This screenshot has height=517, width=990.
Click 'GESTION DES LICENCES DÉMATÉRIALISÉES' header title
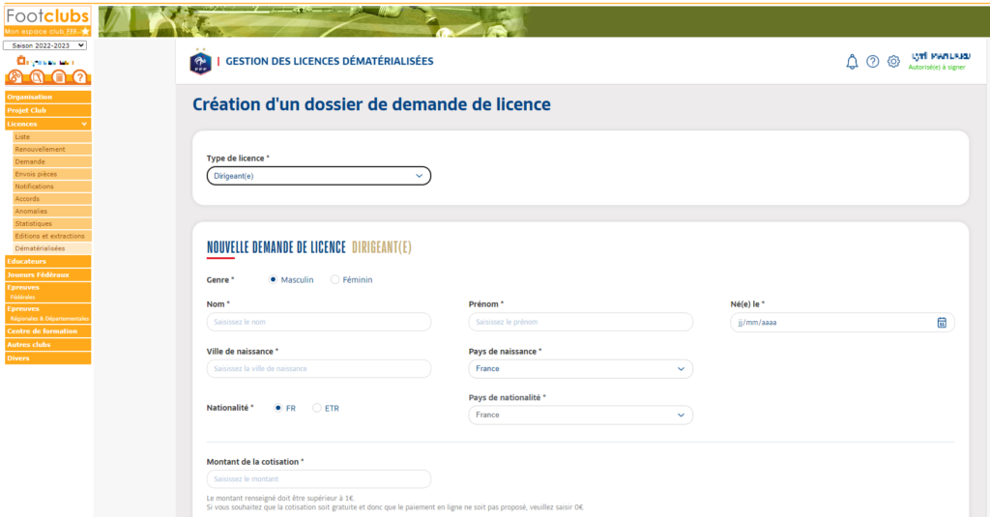[330, 61]
